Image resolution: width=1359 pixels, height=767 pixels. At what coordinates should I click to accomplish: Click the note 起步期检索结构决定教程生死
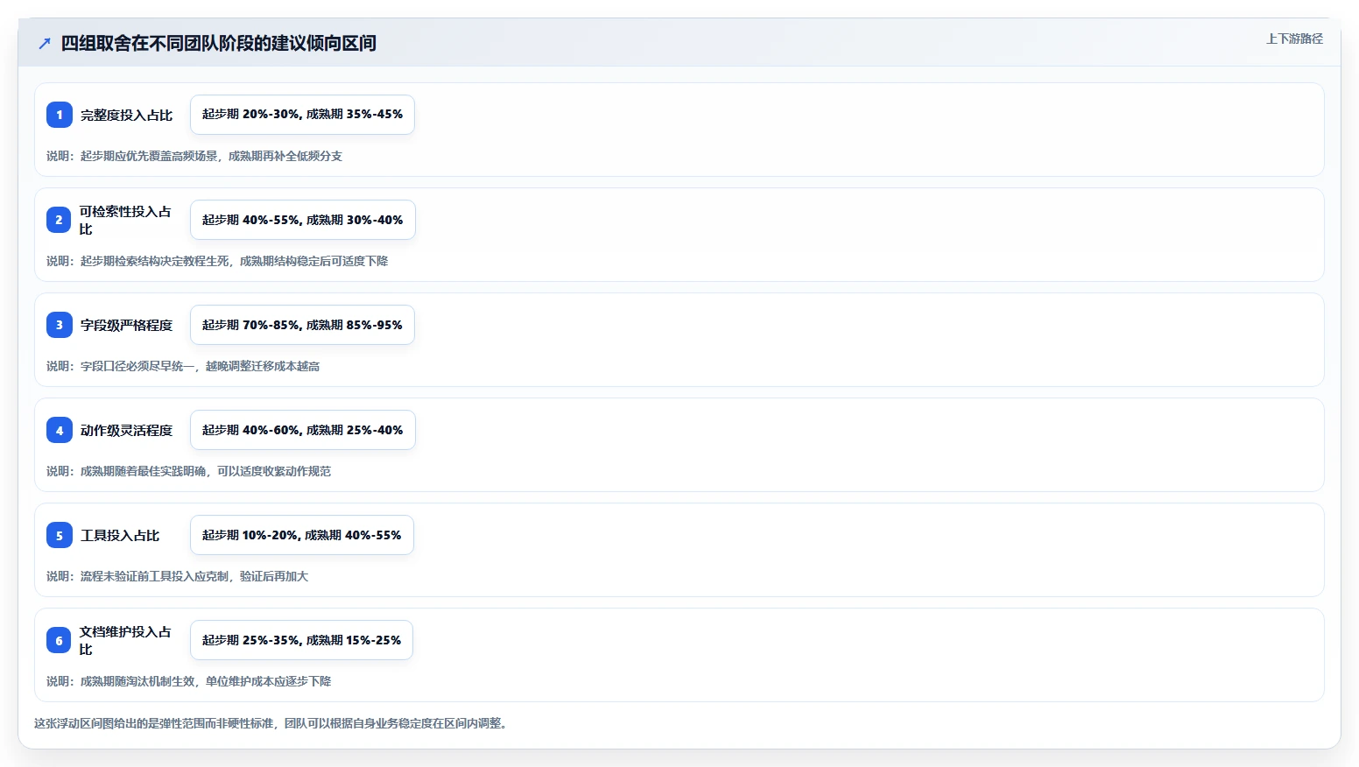pos(217,261)
